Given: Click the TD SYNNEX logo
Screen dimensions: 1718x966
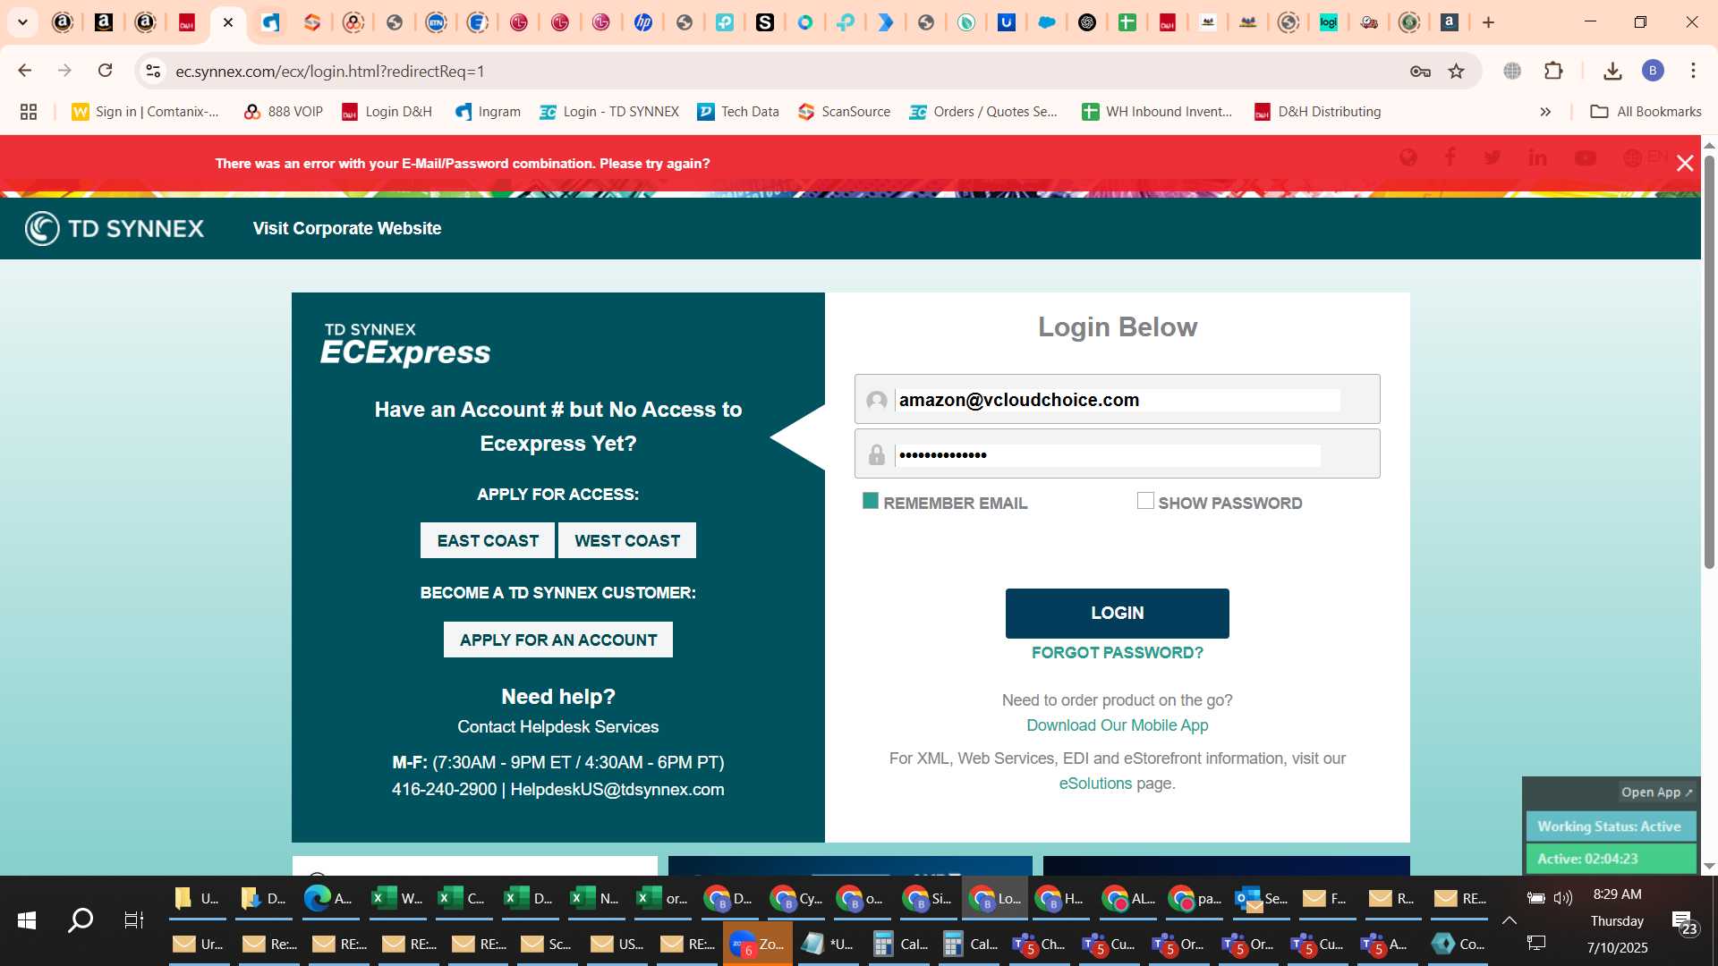Looking at the screenshot, I should (115, 228).
